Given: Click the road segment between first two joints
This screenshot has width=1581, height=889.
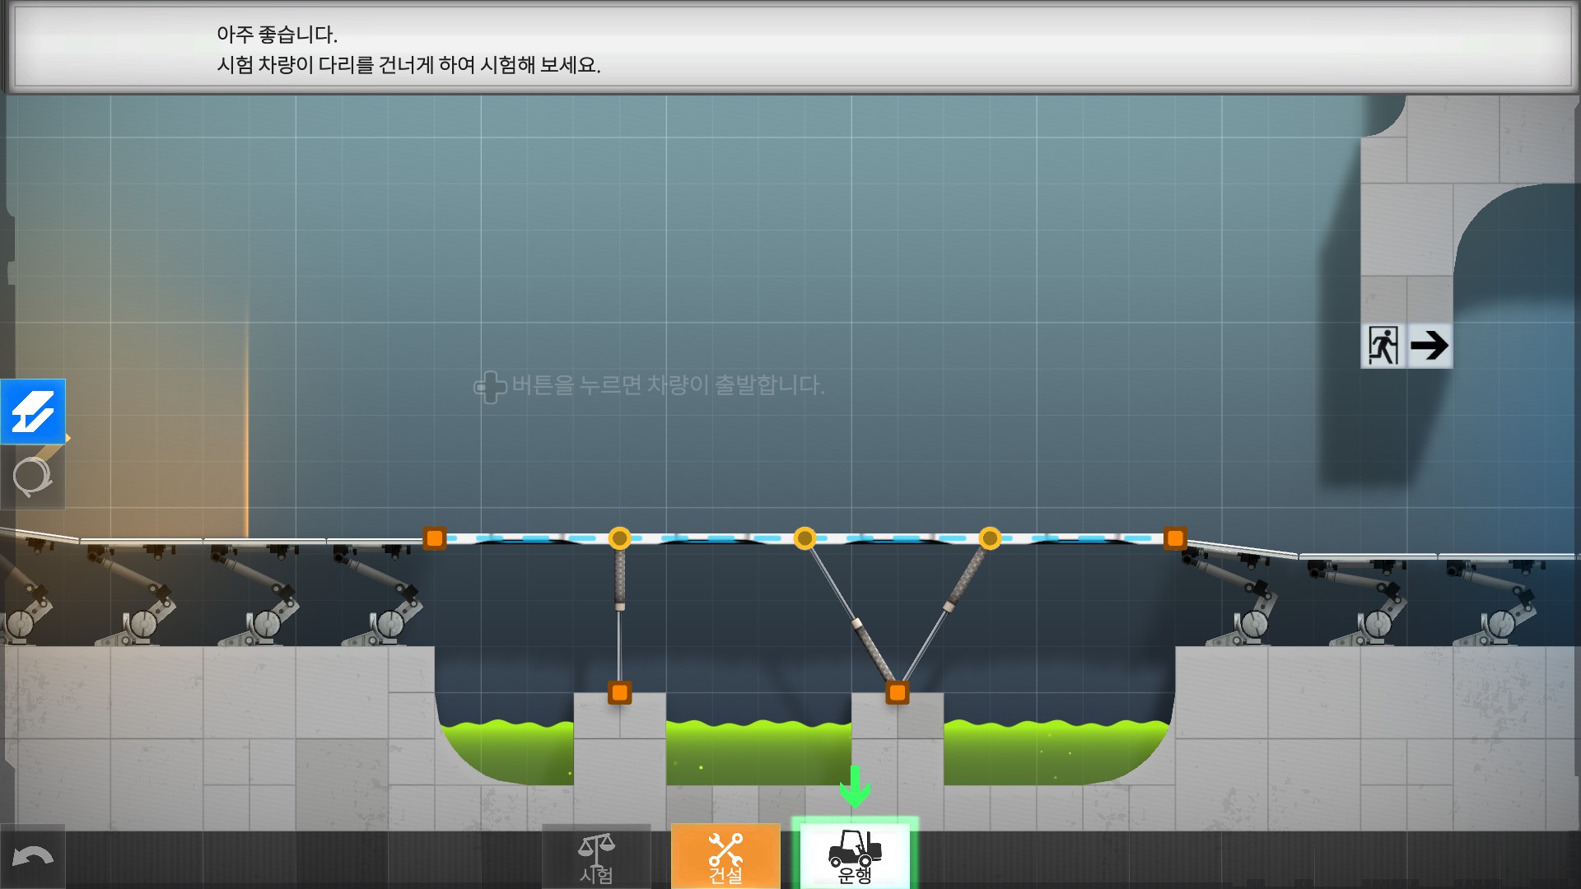Looking at the screenshot, I should point(712,538).
